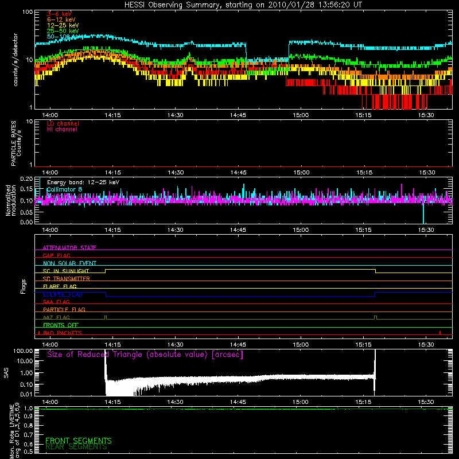The width and height of the screenshot is (459, 459).
Task: Select the 3-6 keV legend label
Action: pos(60,14)
